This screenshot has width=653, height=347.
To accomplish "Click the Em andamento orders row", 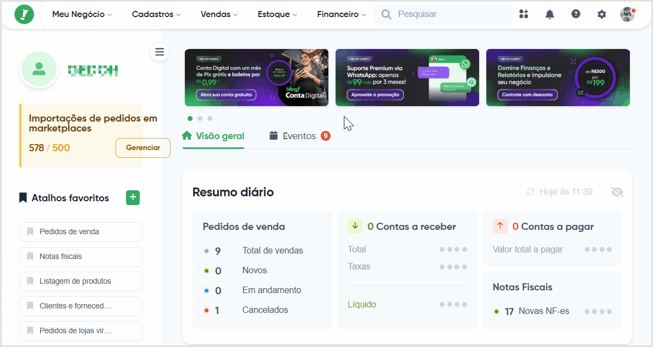I will click(x=253, y=290).
